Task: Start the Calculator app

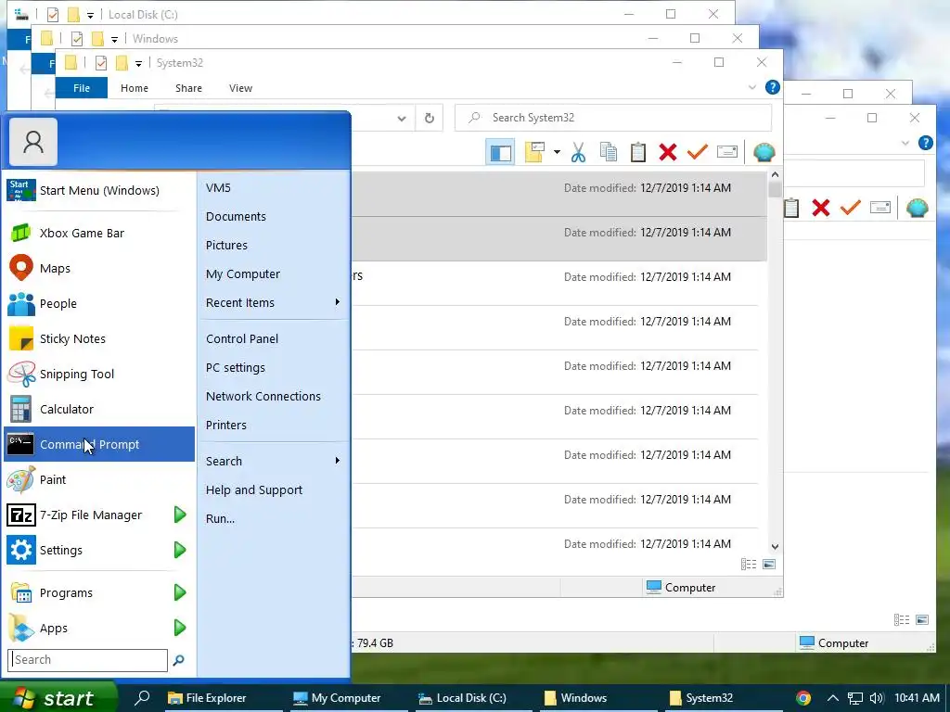Action: point(98,409)
